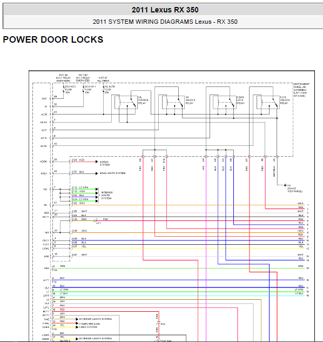Screen dimensions: 323x342
Task: Click the "F24 RED" wire label
Action: click(x=78, y=160)
